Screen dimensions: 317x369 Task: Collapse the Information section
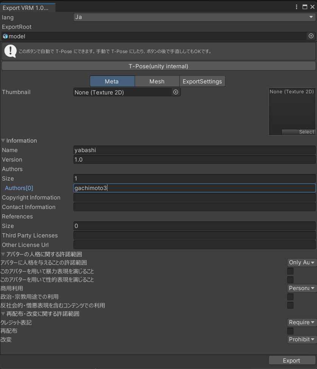[3, 140]
